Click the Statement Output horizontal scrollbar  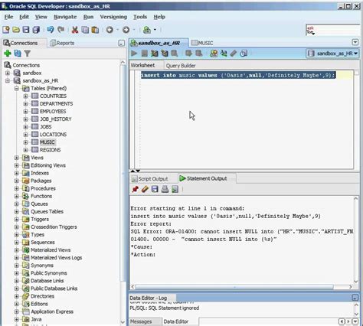tap(234, 287)
